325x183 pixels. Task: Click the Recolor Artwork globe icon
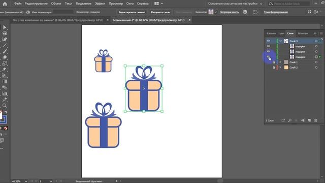pyautogui.click(x=245, y=12)
